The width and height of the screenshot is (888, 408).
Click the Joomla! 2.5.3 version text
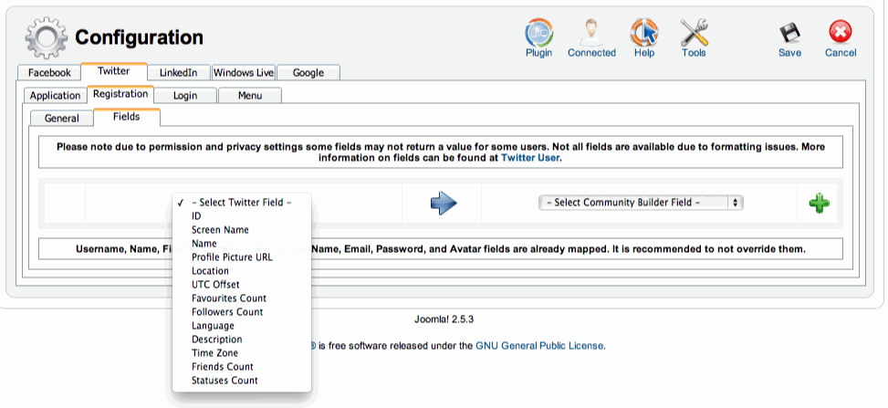(444, 319)
